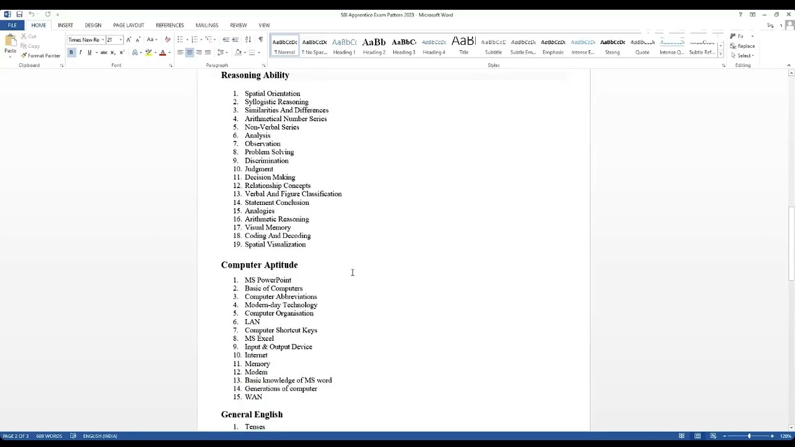
Task: Paste clipboard contents
Action: point(10,45)
